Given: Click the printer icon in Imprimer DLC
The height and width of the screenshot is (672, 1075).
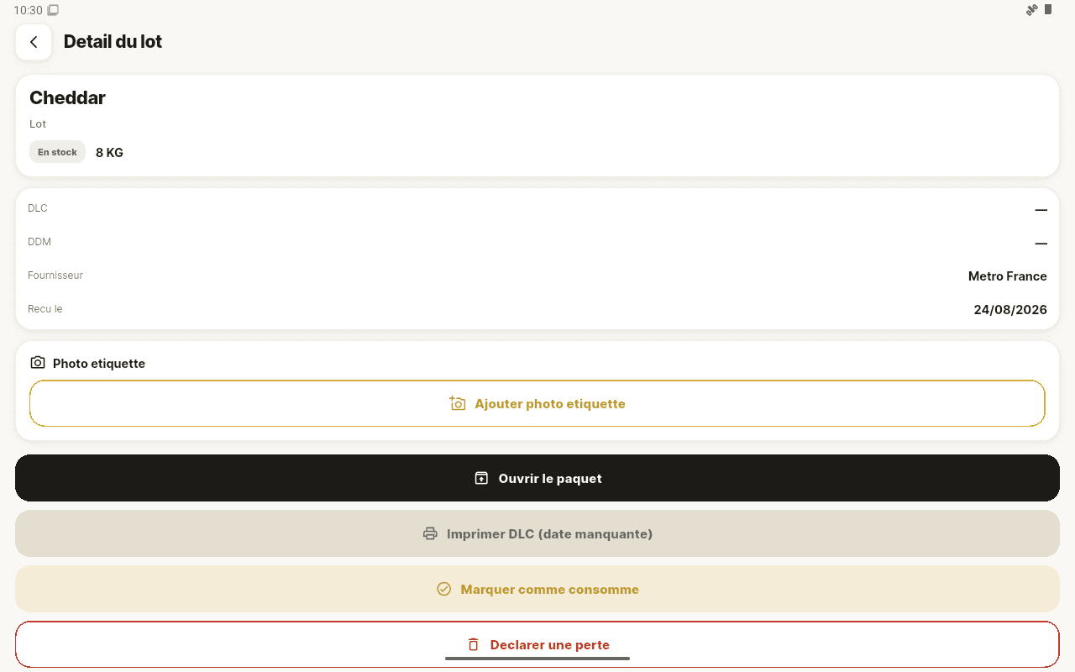Looking at the screenshot, I should tap(430, 533).
